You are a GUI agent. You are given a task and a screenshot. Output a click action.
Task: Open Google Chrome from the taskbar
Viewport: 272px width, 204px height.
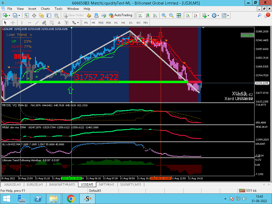(x=71, y=198)
